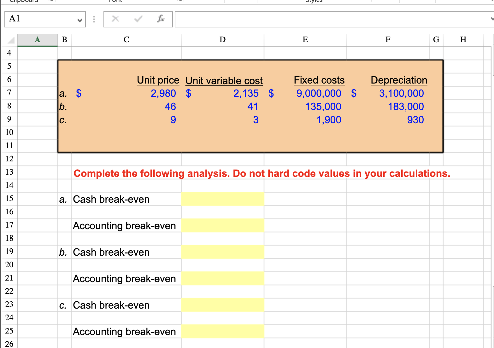Click the Enter checkmark formula bar icon
Viewport: 494px width, 348px height.
pyautogui.click(x=138, y=19)
